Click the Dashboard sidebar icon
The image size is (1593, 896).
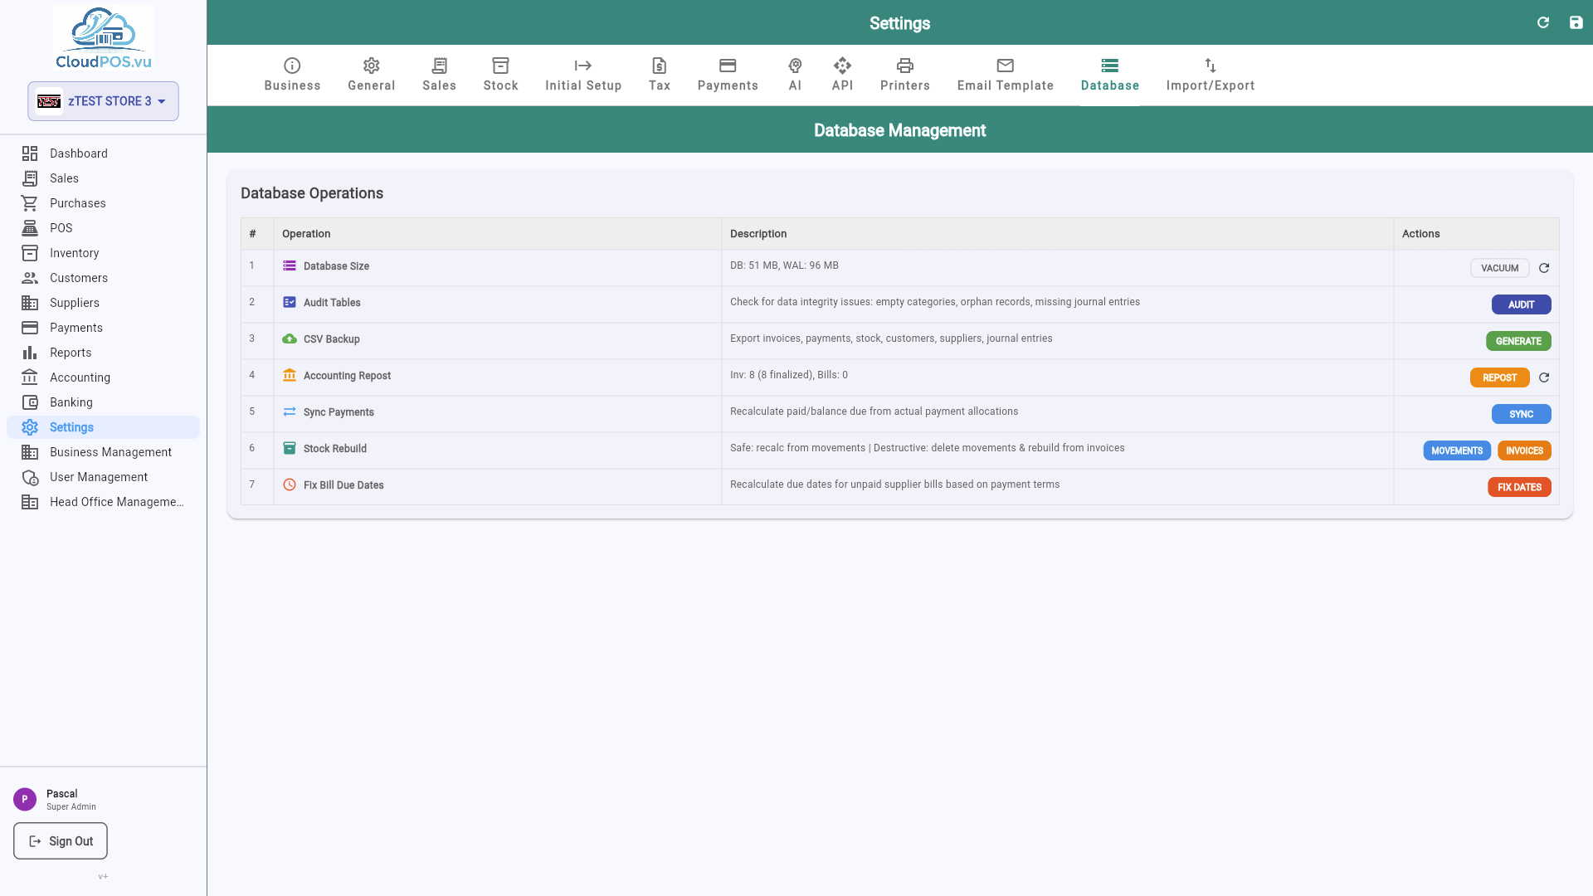pos(30,153)
